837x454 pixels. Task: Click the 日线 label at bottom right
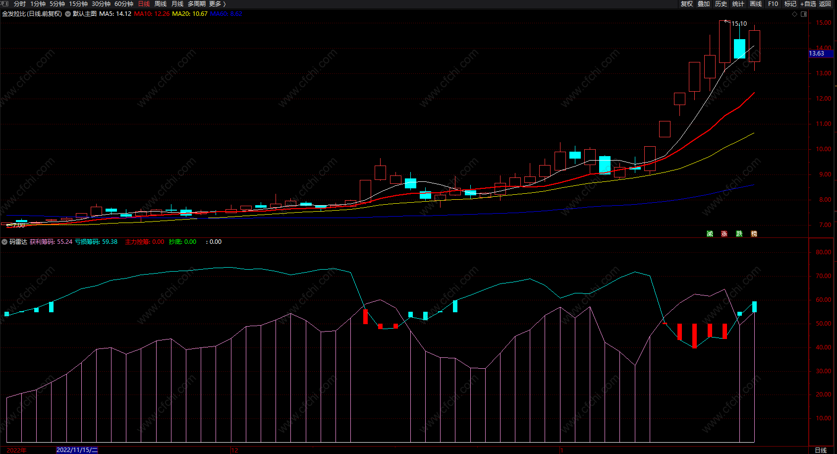pyautogui.click(x=821, y=450)
